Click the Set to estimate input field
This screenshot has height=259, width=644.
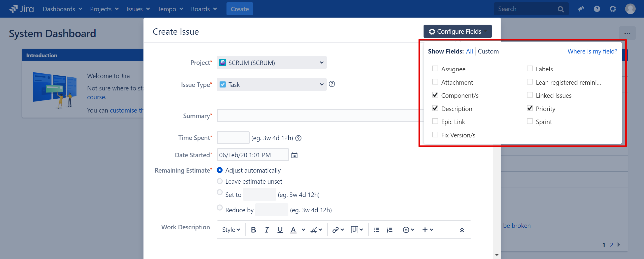[x=259, y=194]
